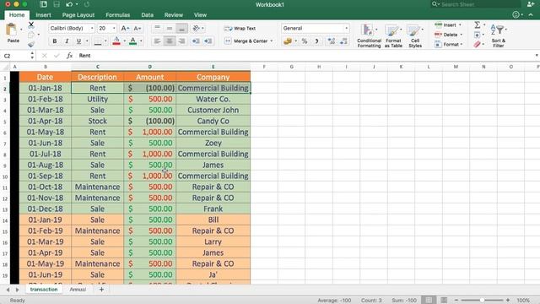This screenshot has height=304, width=540.
Task: Align text to middle vertically
Action: click(x=170, y=28)
